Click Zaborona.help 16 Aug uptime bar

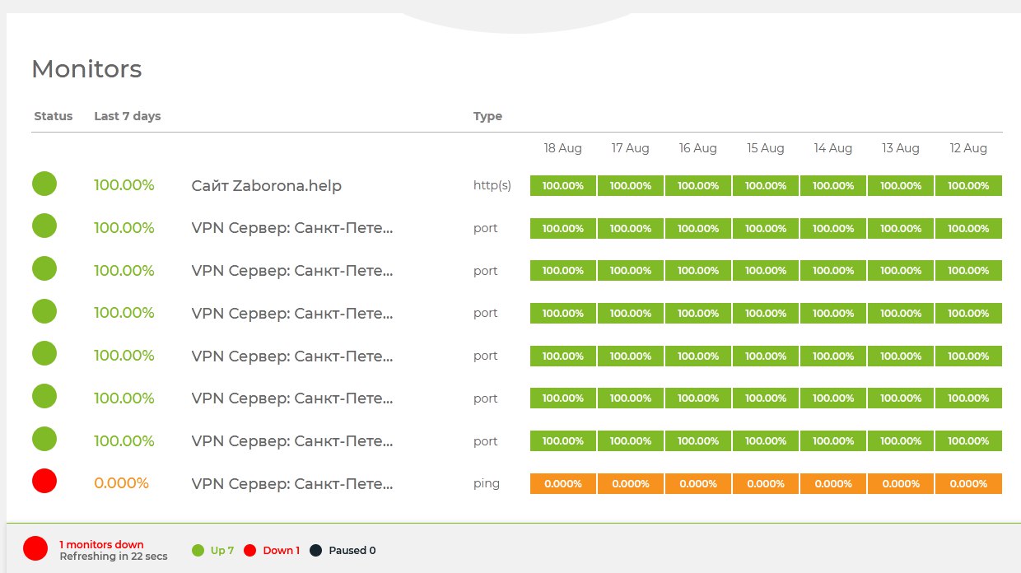point(698,185)
